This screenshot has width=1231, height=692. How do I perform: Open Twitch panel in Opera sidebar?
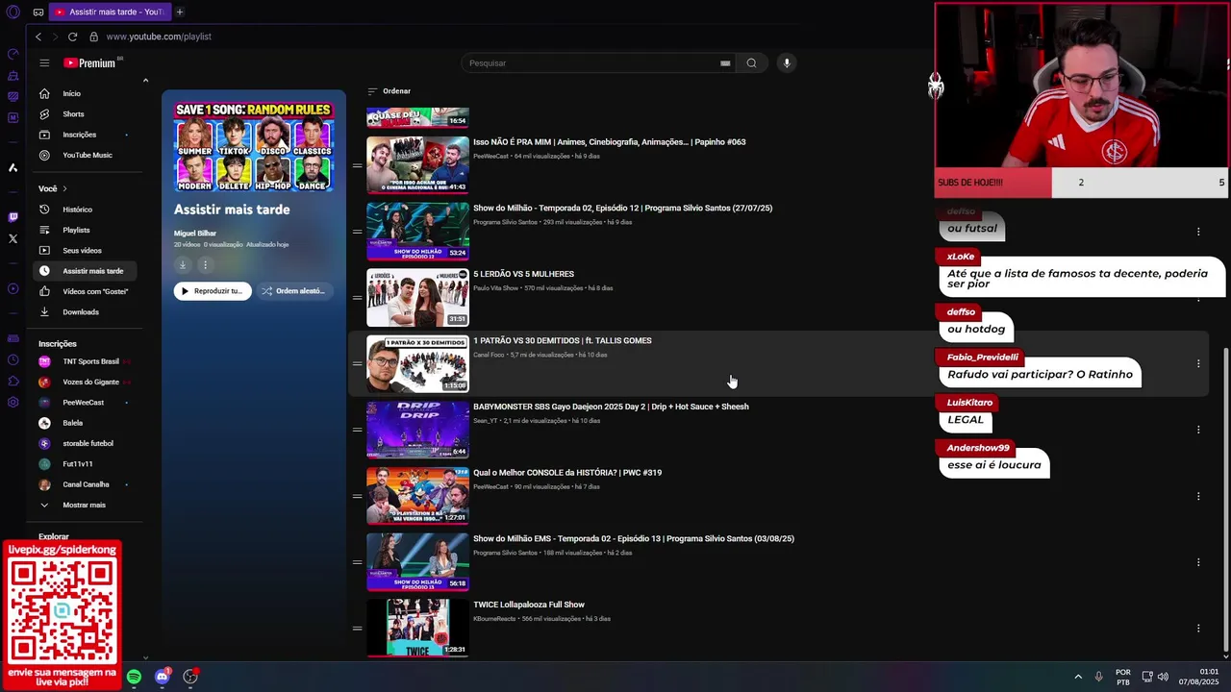(13, 217)
